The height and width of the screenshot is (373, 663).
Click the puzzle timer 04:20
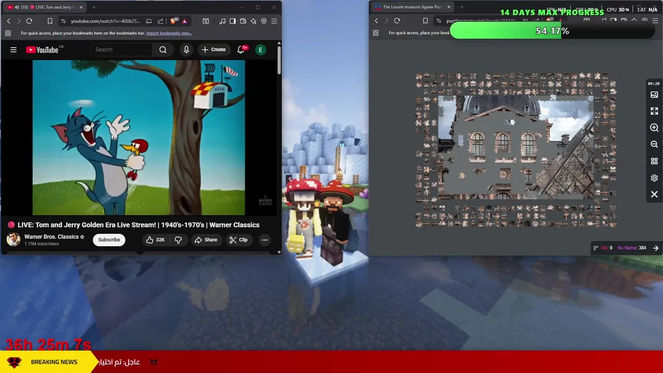tap(654, 83)
